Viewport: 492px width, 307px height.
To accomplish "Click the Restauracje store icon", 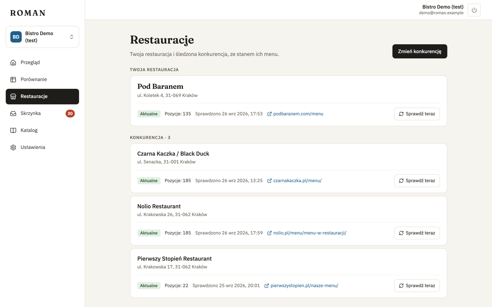I will coord(13,97).
